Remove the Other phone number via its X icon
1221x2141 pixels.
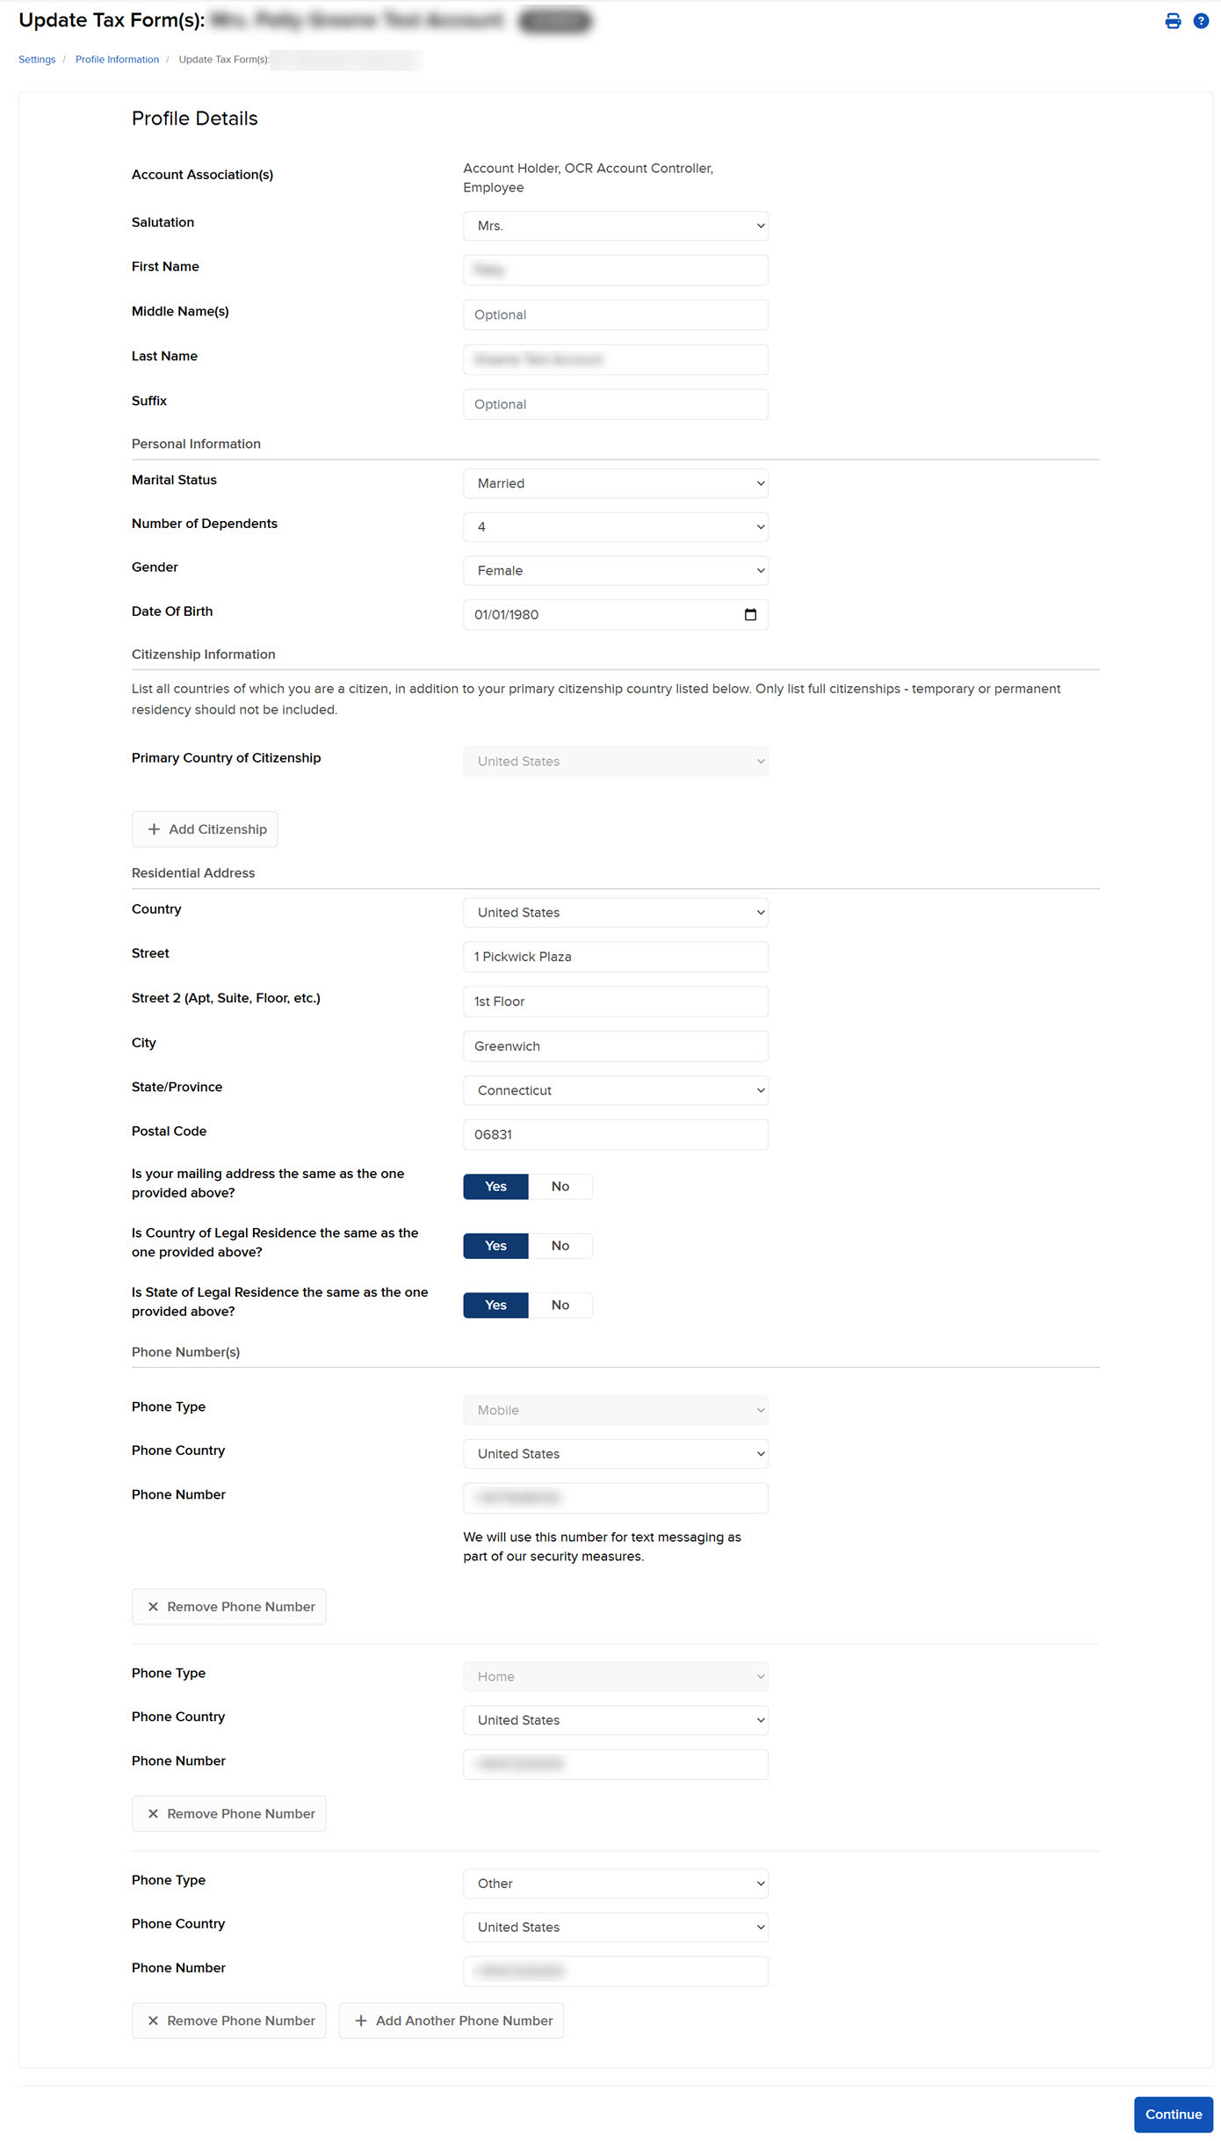(x=154, y=2020)
